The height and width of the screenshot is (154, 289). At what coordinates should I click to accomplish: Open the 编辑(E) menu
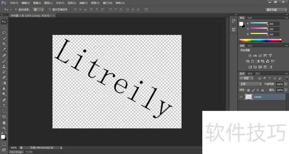[25, 3]
